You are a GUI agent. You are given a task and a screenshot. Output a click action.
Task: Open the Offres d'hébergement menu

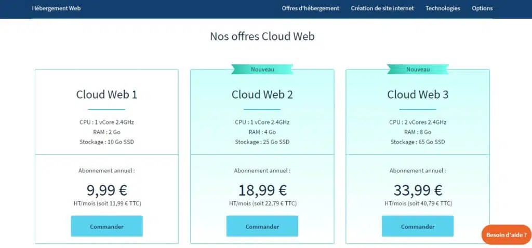click(x=310, y=8)
